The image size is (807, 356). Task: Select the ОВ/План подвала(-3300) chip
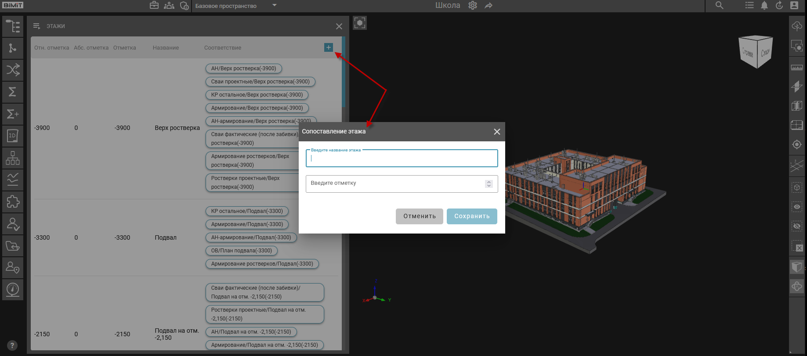(241, 251)
